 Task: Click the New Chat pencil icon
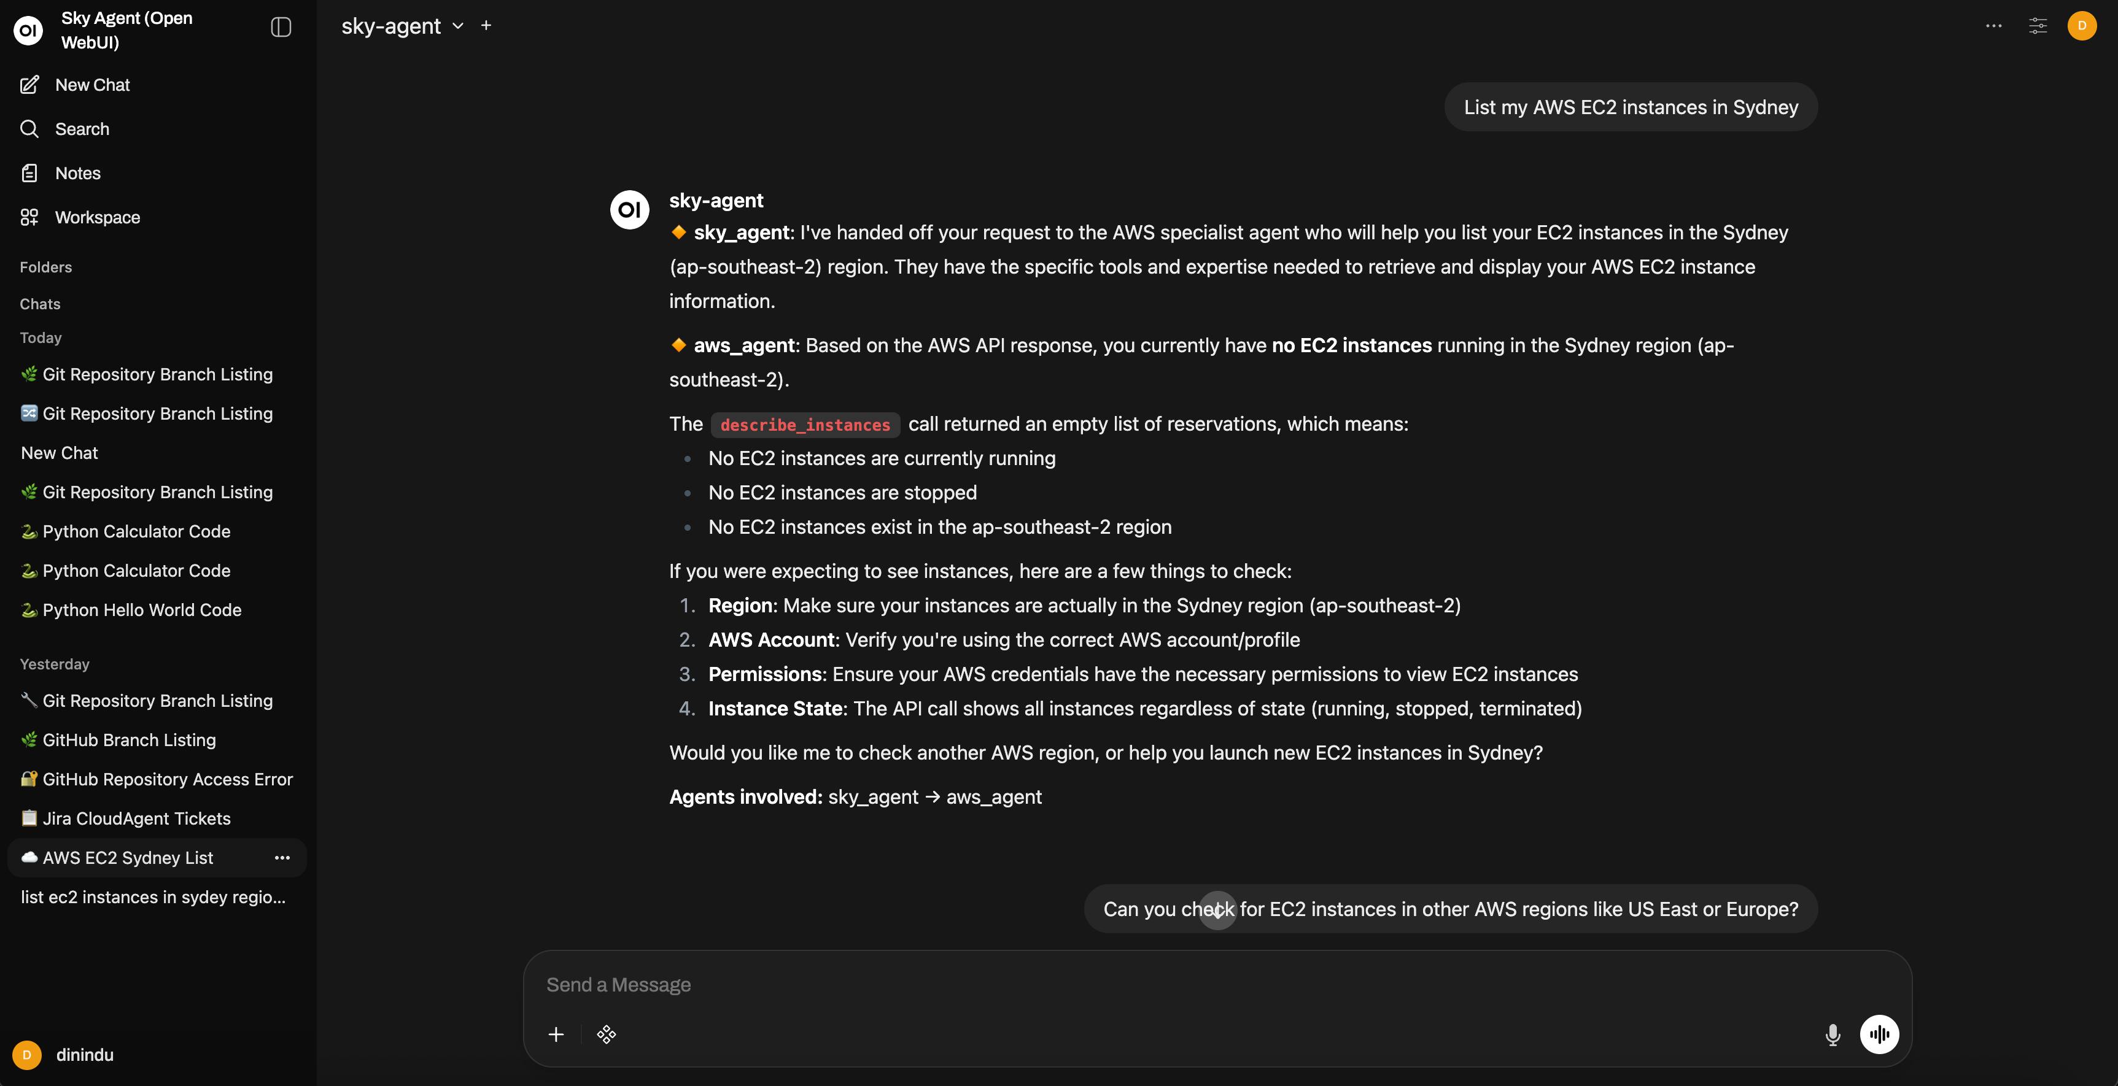point(29,85)
